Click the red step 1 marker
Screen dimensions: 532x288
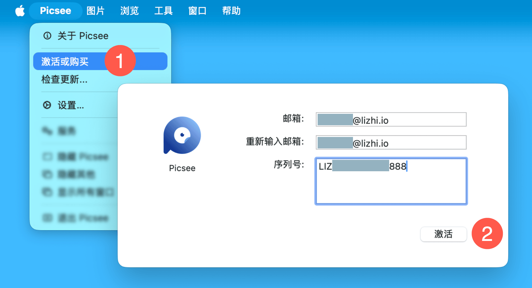click(x=120, y=61)
